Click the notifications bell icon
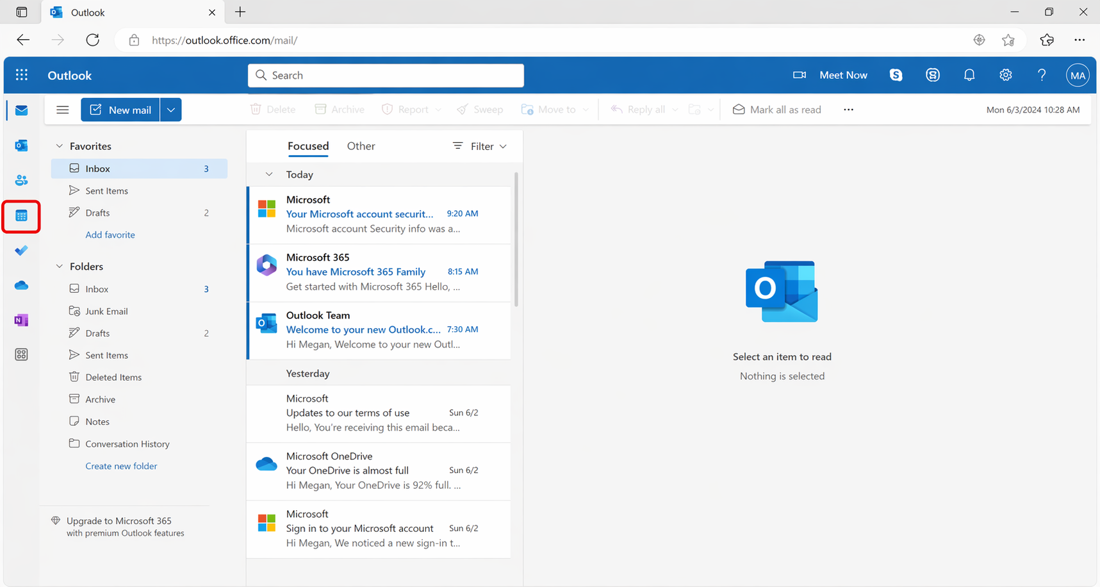Screen dimensions: 1100x587 click(x=969, y=76)
